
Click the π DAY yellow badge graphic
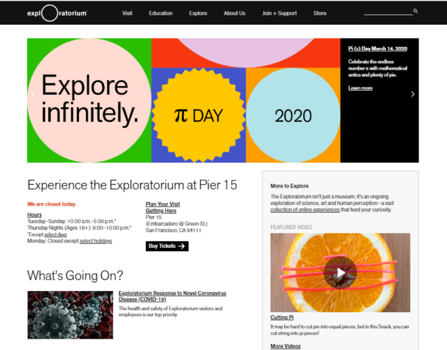tap(199, 115)
